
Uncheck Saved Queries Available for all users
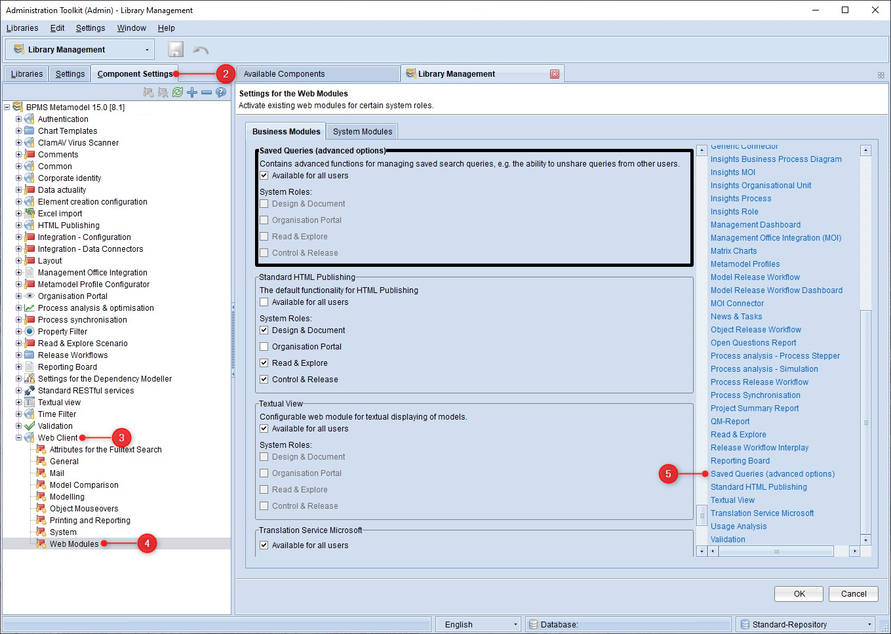point(264,175)
